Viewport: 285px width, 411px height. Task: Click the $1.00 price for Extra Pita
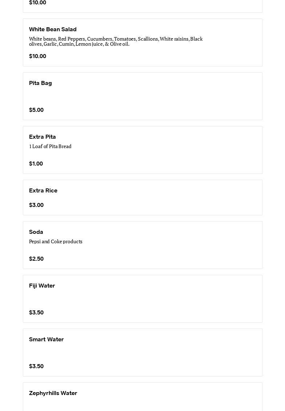click(x=36, y=164)
